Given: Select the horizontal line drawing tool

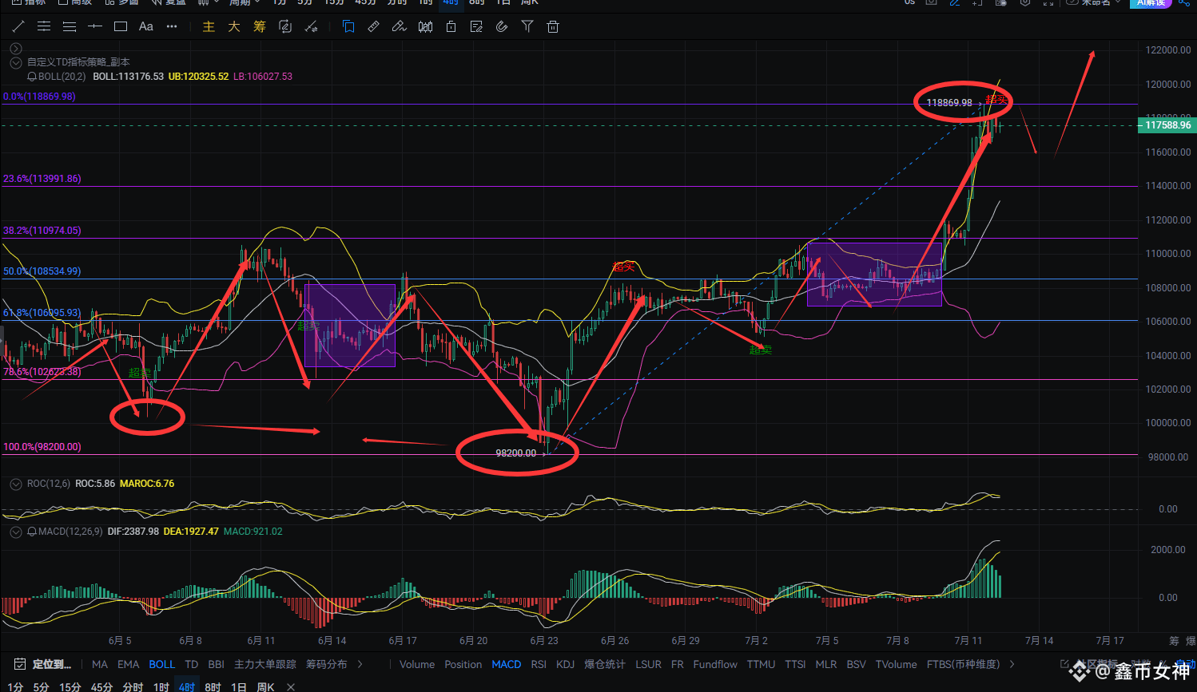Looking at the screenshot, I should click(x=95, y=26).
